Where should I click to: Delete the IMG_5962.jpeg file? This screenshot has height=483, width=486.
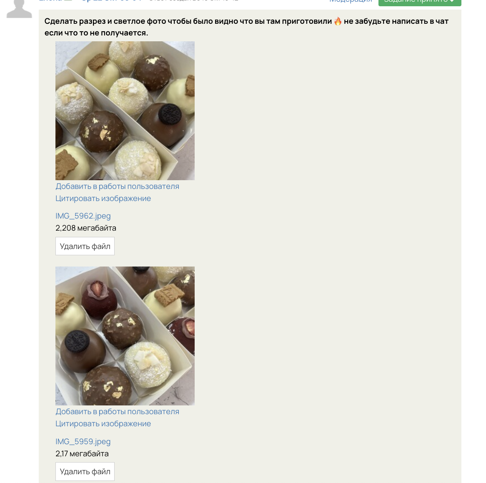click(x=85, y=247)
